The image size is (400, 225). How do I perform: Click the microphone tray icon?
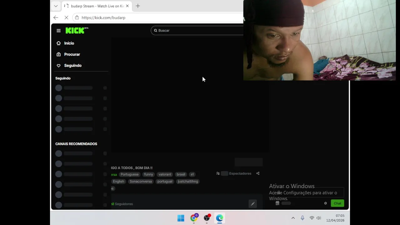[x=302, y=218]
